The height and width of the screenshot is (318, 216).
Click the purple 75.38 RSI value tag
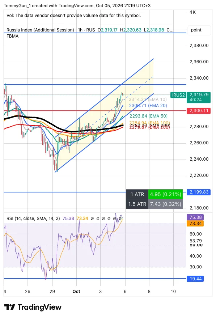point(195,217)
